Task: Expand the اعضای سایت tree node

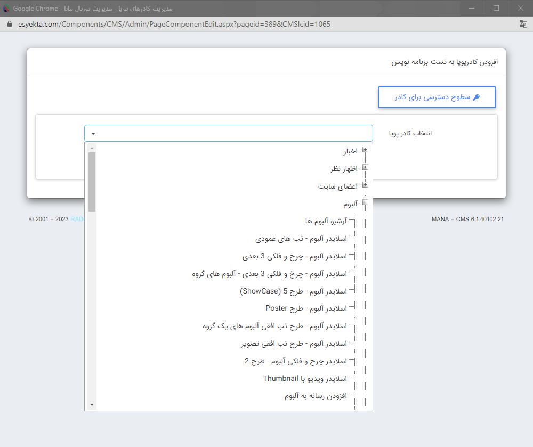Action: (x=365, y=185)
